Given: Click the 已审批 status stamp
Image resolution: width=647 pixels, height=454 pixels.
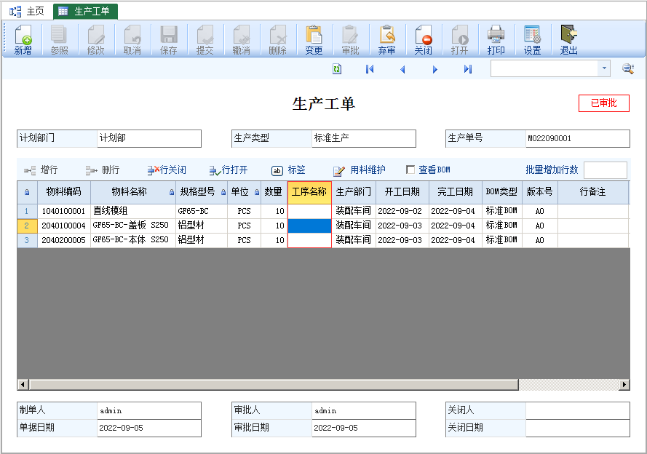Looking at the screenshot, I should pyautogui.click(x=603, y=103).
